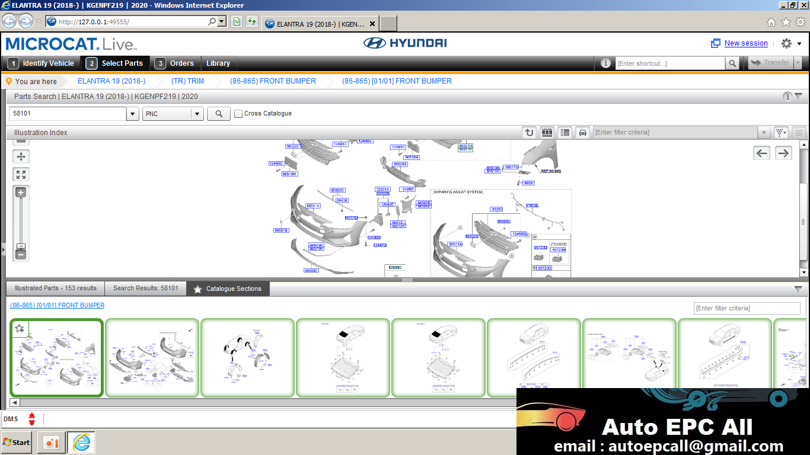Open the thumbnail grid view icon on the toolbar
The width and height of the screenshot is (810, 455).
click(x=547, y=132)
